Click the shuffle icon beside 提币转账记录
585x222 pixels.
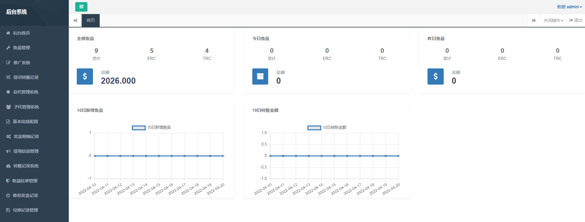pyautogui.click(x=8, y=77)
